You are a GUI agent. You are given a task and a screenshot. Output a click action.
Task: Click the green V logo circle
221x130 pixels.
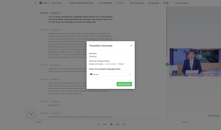(x=31, y=114)
